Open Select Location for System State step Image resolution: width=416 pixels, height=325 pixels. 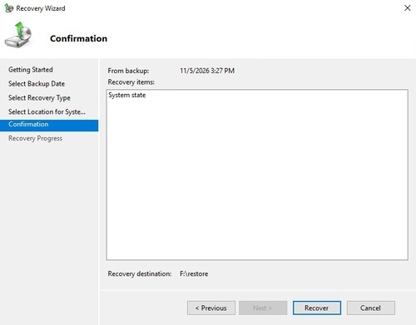tap(47, 111)
